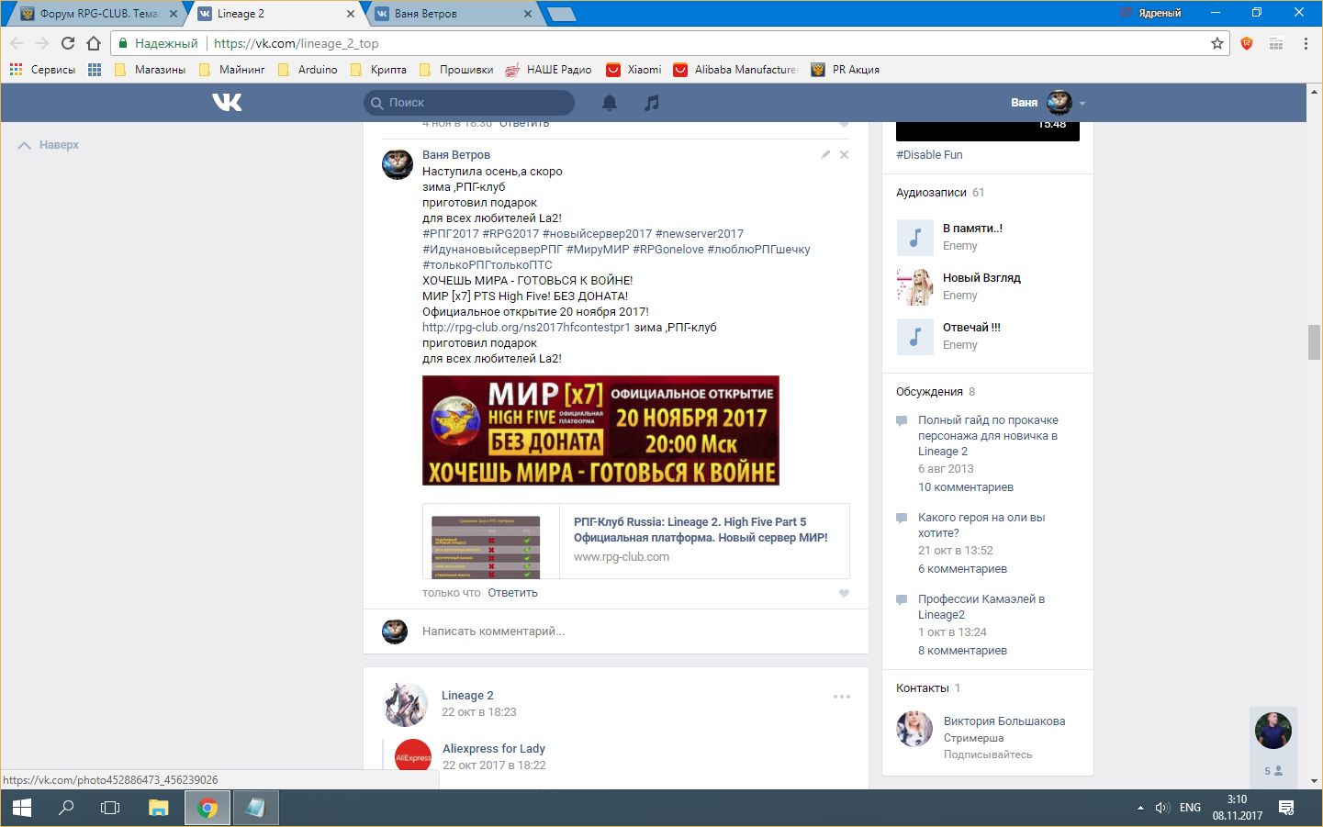The height and width of the screenshot is (827, 1323).
Task: Open the НАШЕ Радио bookmark
Action: 547,70
